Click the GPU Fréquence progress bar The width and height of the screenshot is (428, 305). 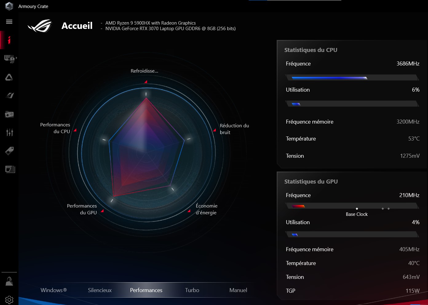pyautogui.click(x=352, y=206)
